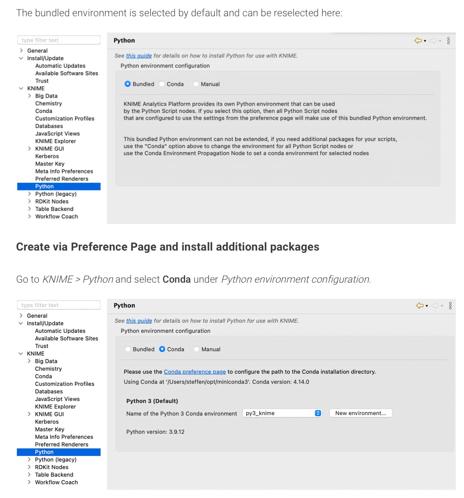Collapse KNIME node in the bottom tree
464x498 pixels.
click(x=21, y=354)
